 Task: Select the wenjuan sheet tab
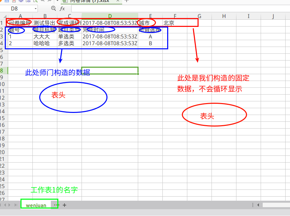36,205
